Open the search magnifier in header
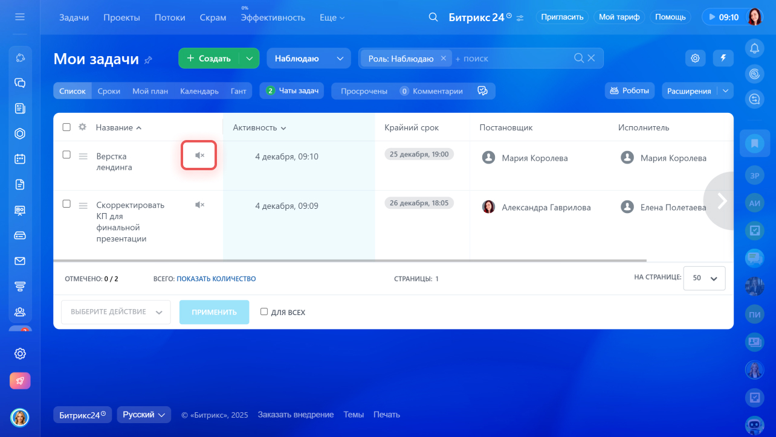 coord(433,18)
